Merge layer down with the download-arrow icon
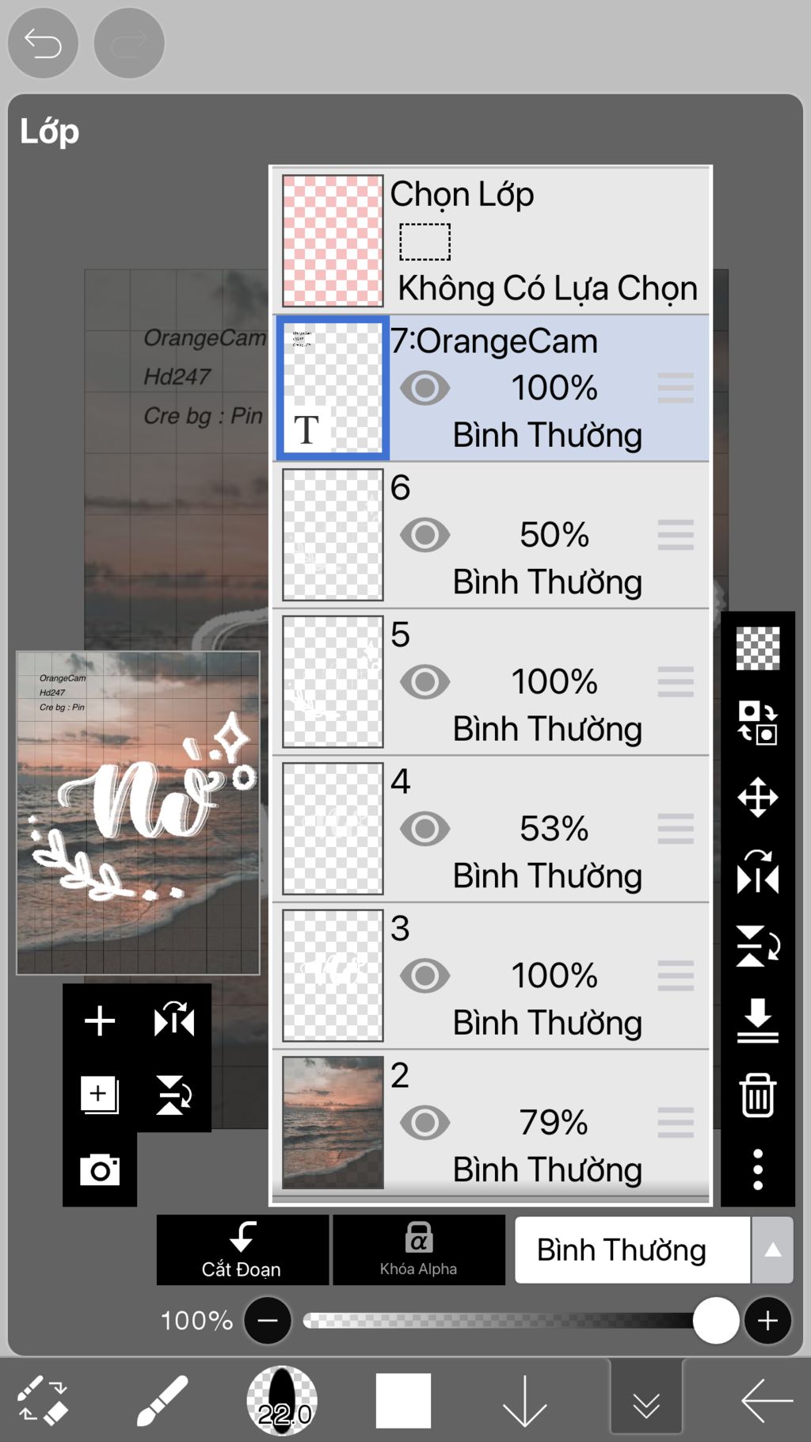 (758, 1020)
